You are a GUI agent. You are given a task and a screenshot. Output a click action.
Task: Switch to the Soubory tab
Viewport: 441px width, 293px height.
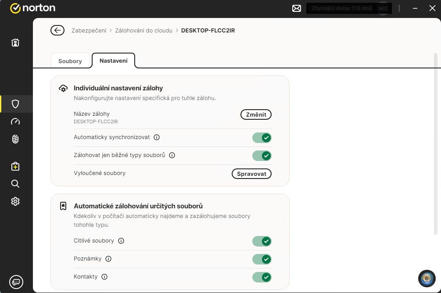pyautogui.click(x=70, y=61)
